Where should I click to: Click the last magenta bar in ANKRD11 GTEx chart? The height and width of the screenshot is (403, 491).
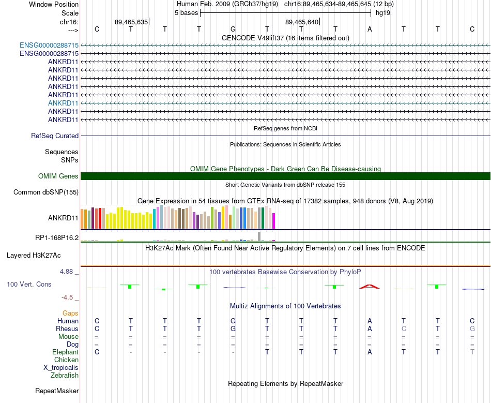click(273, 221)
